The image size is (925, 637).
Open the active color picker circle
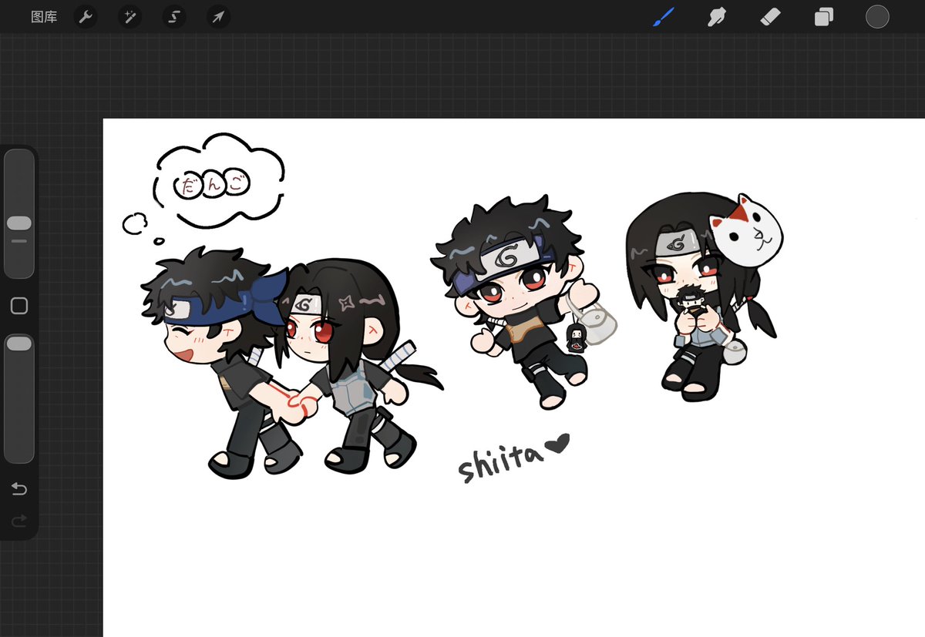pyautogui.click(x=877, y=17)
